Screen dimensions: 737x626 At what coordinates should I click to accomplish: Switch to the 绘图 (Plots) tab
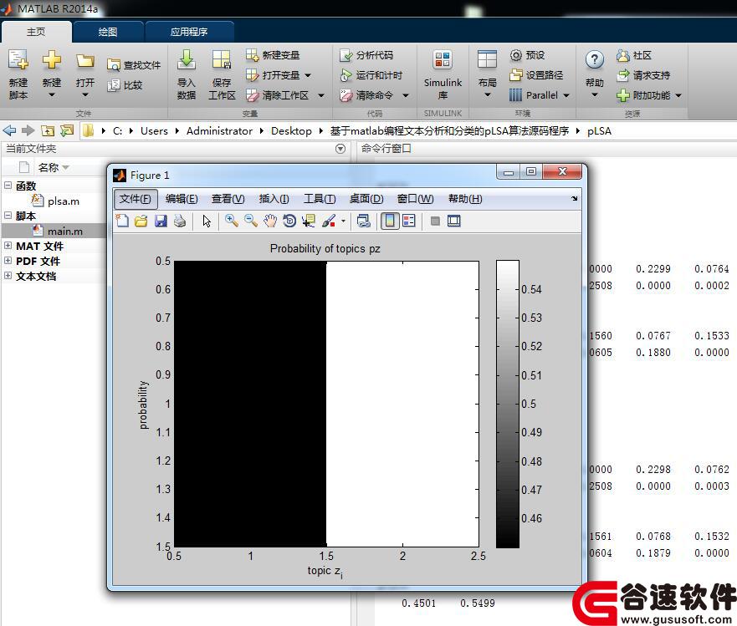[x=108, y=32]
